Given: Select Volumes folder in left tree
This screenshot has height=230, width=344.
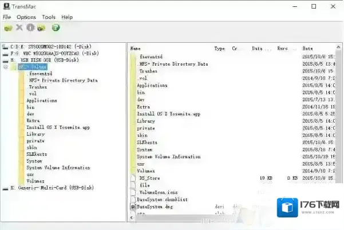Looking at the screenshot, I should click(x=35, y=181).
